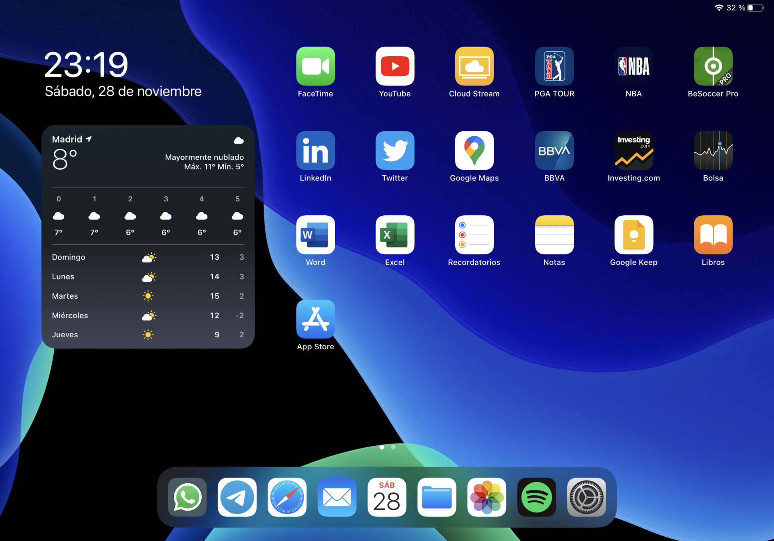Tap the 'Máx. 11° Mín. 5°' text
The image size is (774, 541).
(214, 167)
